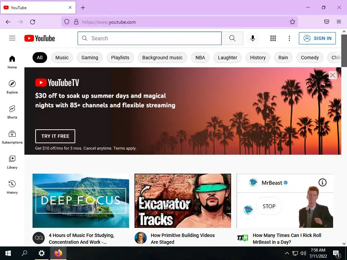Close the YouTube TV banner ad
This screenshot has width=347, height=260.
pos(333,75)
